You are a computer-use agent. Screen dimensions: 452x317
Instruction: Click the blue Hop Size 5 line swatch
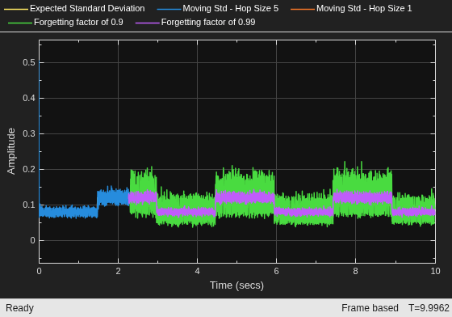click(169, 9)
